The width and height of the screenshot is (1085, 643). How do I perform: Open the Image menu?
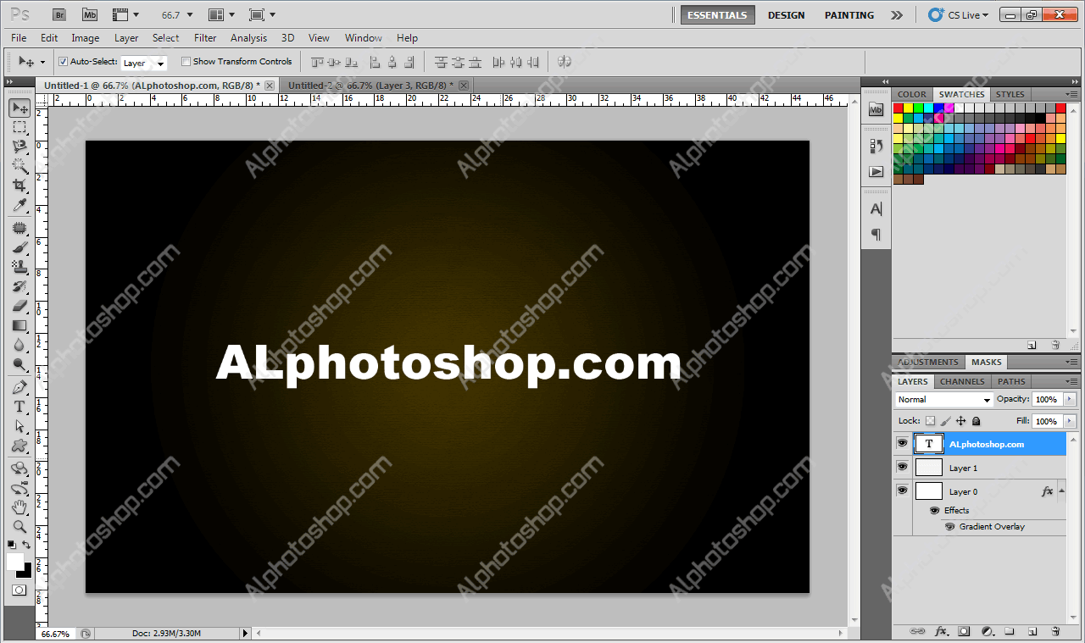point(85,37)
